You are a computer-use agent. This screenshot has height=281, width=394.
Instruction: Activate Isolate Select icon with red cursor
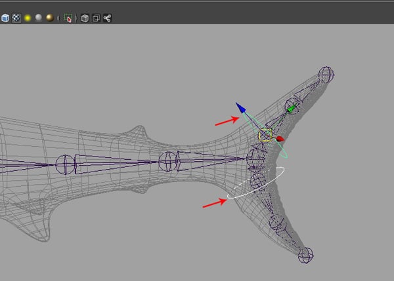(68, 18)
